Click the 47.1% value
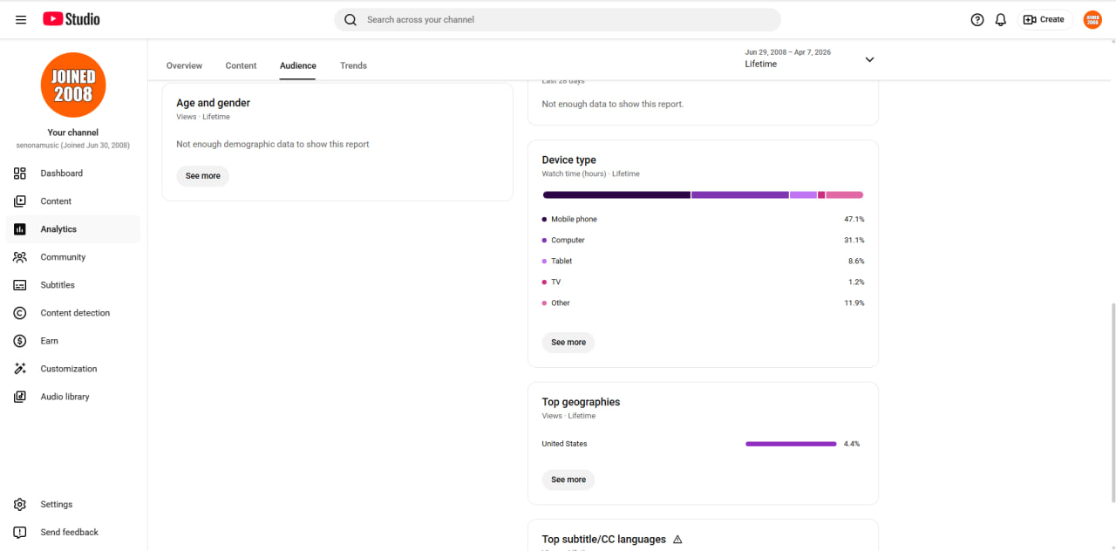 click(x=854, y=220)
